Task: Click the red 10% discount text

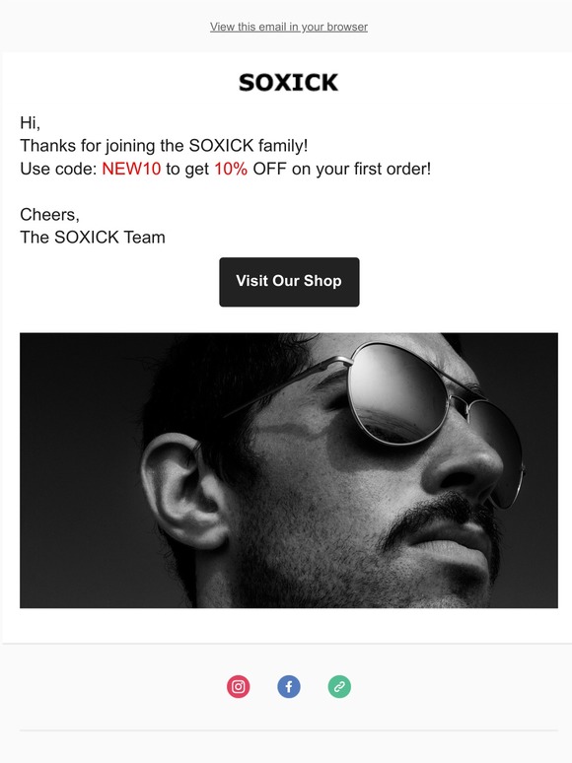Action: [231, 169]
